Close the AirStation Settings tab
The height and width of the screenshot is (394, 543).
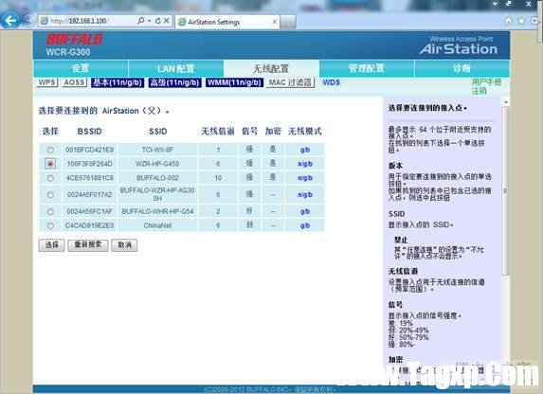click(x=275, y=22)
